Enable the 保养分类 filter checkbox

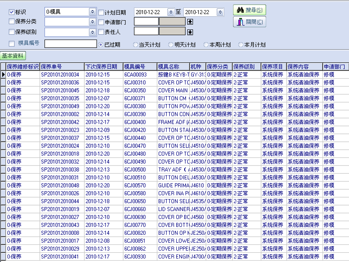coord(12,22)
